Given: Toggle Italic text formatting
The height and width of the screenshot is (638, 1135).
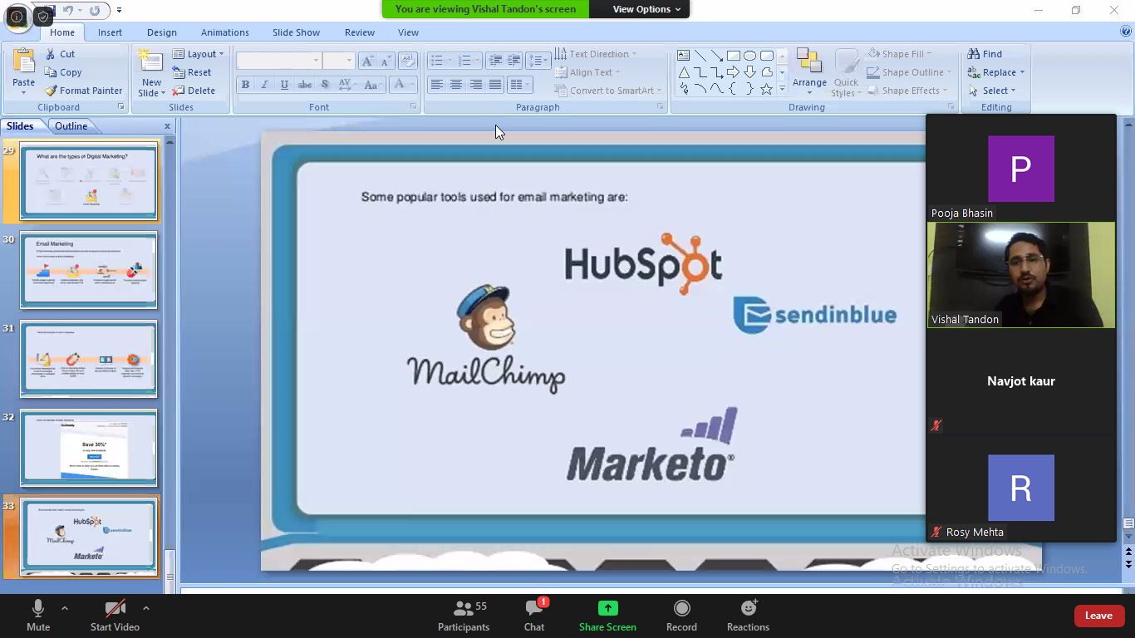Looking at the screenshot, I should [265, 85].
